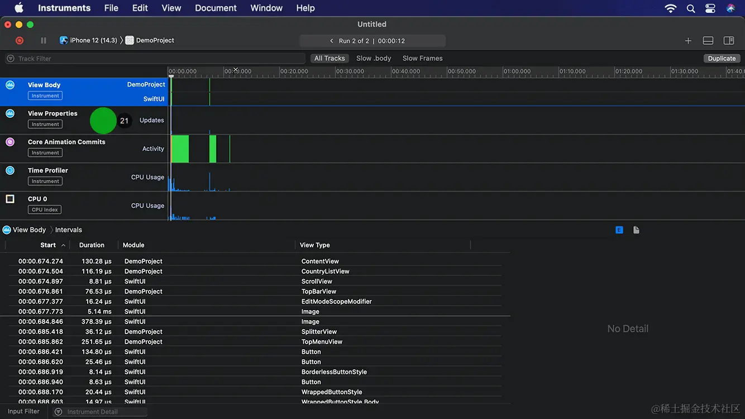745x419 pixels.
Task: Click the 01:00.000 timeline mark
Action: tap(517, 72)
